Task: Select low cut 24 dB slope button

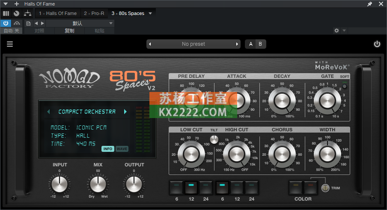Action: 206,188
